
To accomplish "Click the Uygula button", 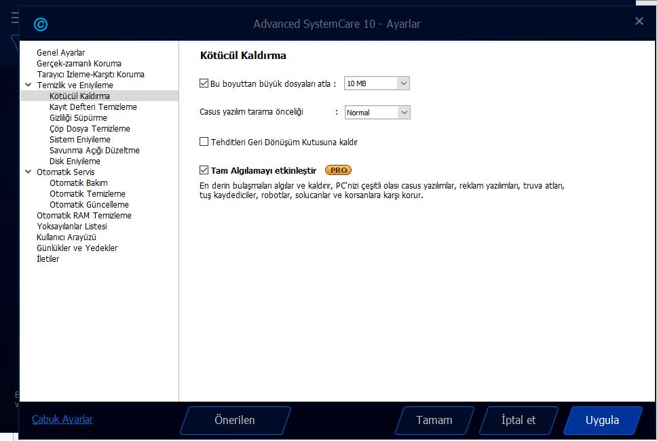I will [x=602, y=420].
